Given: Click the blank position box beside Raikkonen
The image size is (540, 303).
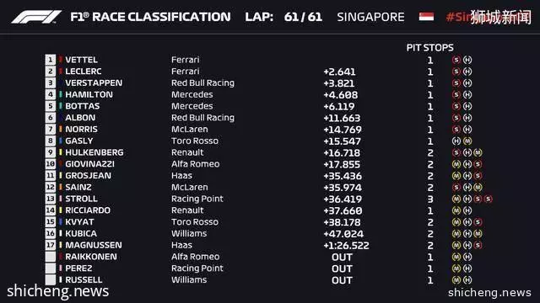Looking at the screenshot, I should pyautogui.click(x=51, y=257).
